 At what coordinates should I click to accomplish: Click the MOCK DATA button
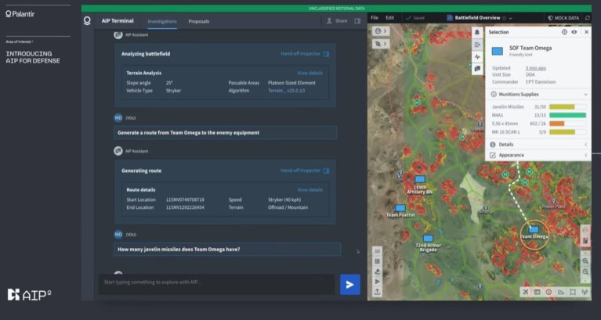563,18
